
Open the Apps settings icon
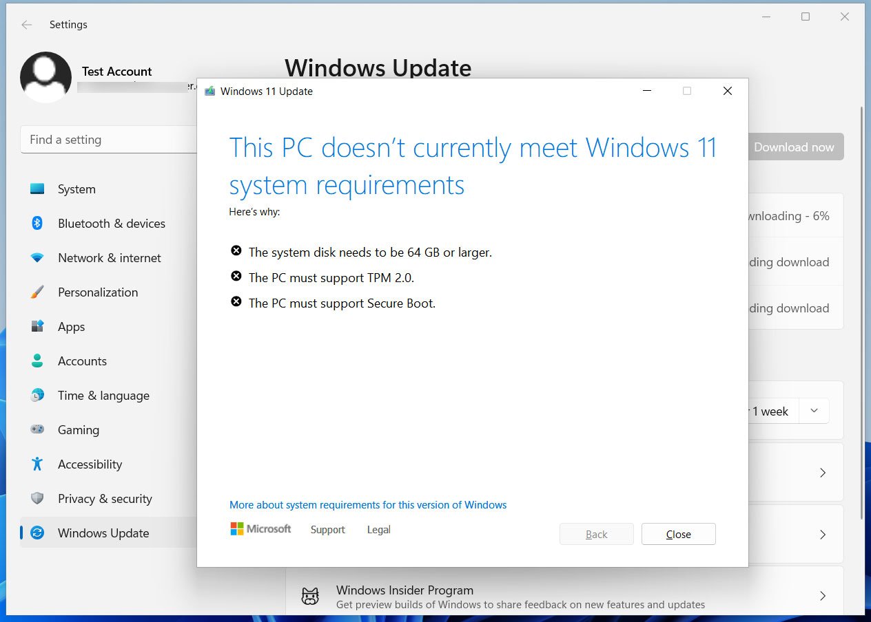coord(37,326)
